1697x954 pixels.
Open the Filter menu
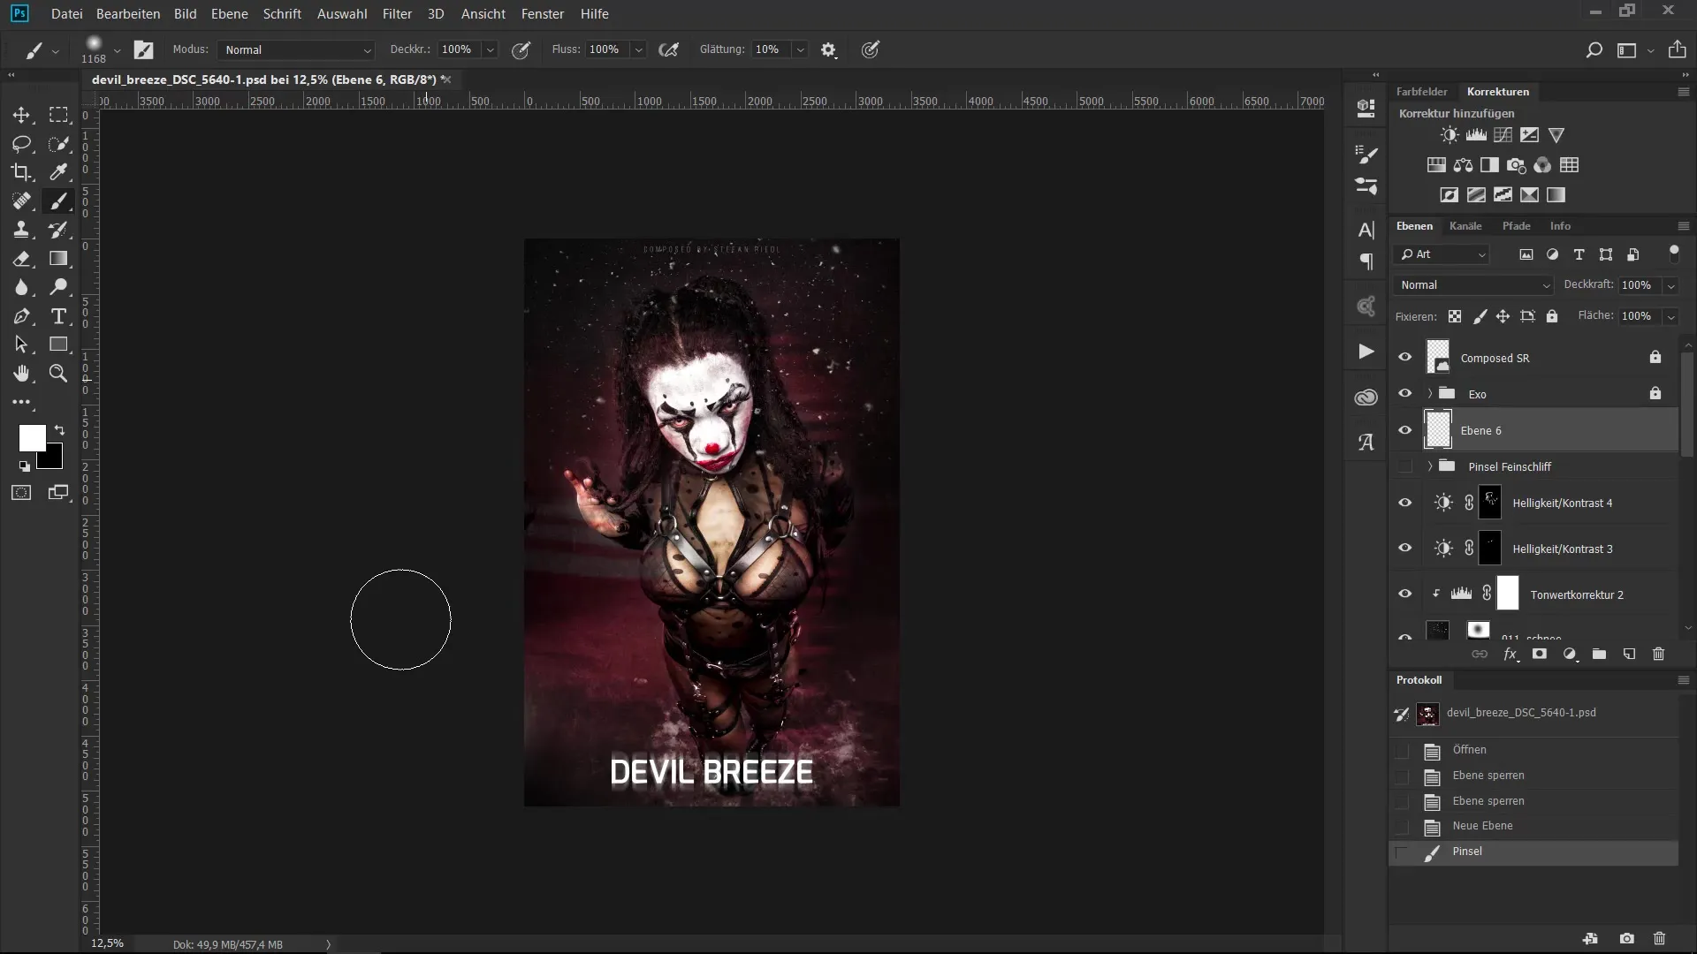click(x=397, y=14)
